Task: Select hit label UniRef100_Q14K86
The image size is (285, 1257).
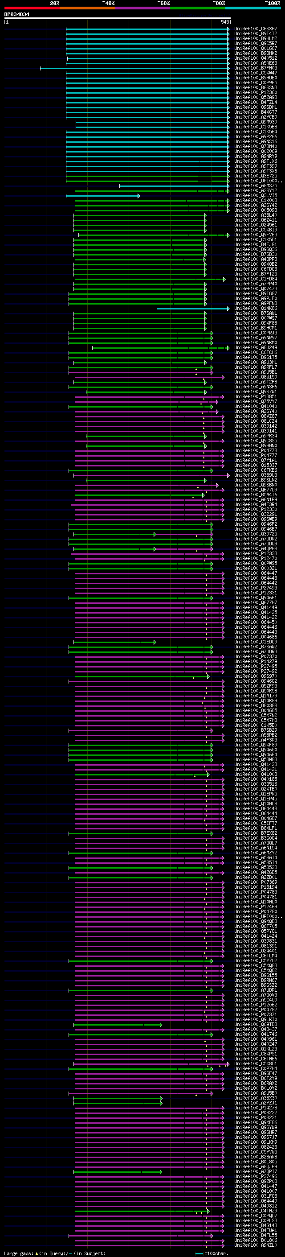Action: click(256, 309)
